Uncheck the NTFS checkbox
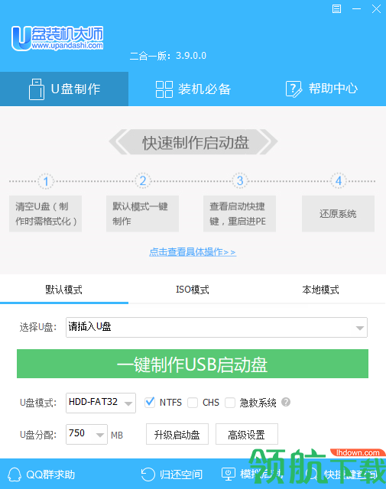The width and height of the screenshot is (386, 489). pyautogui.click(x=150, y=403)
